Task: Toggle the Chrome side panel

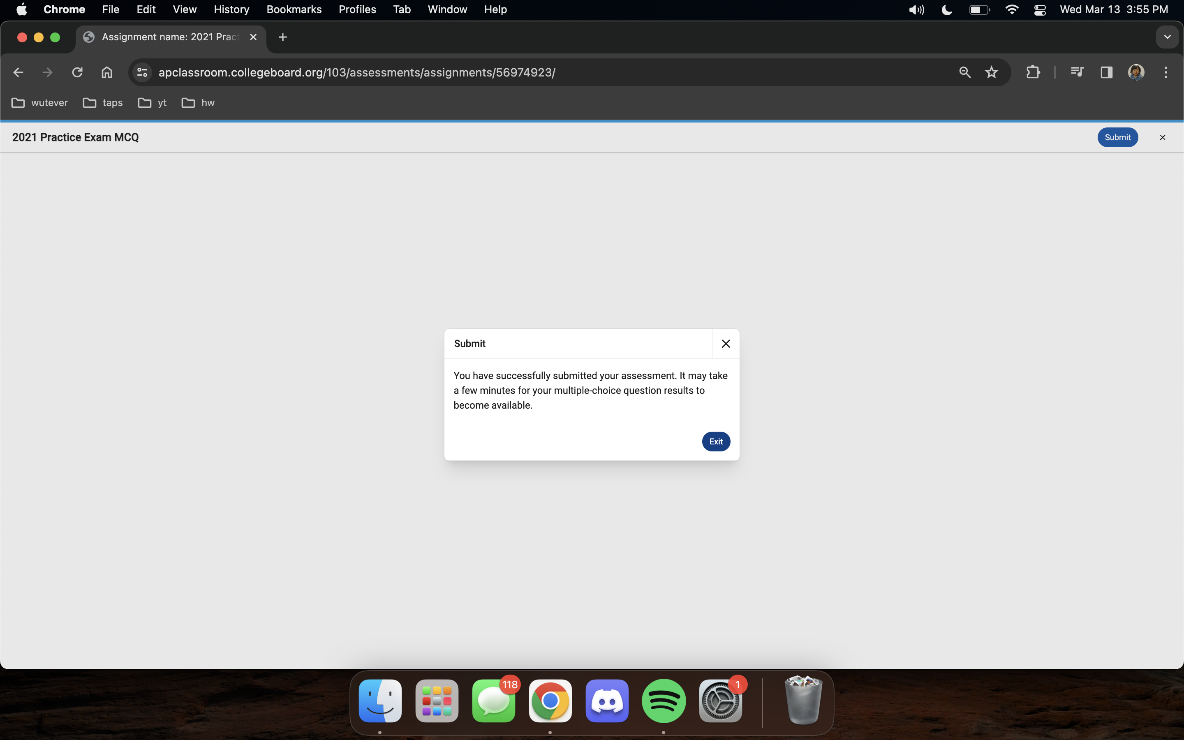Action: 1106,72
